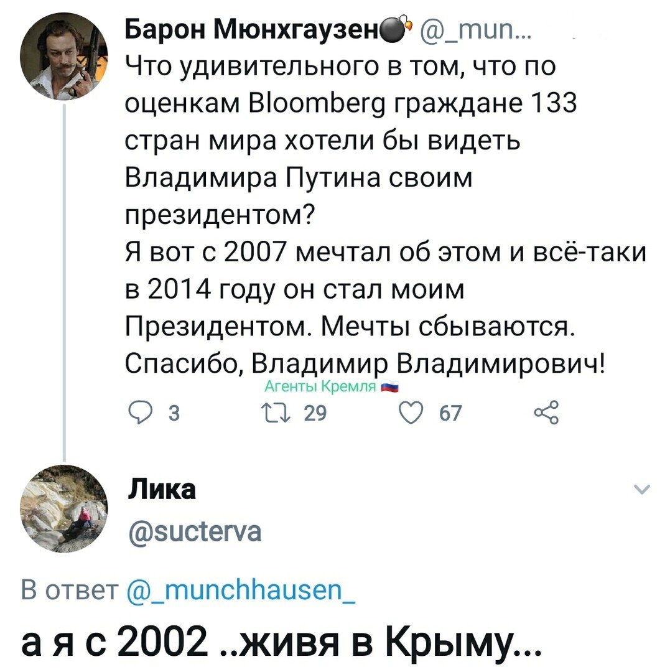The height and width of the screenshot is (672, 670).
Task: Click the Лика display name
Action: [162, 489]
